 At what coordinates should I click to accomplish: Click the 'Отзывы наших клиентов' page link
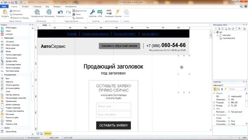tap(95, 34)
